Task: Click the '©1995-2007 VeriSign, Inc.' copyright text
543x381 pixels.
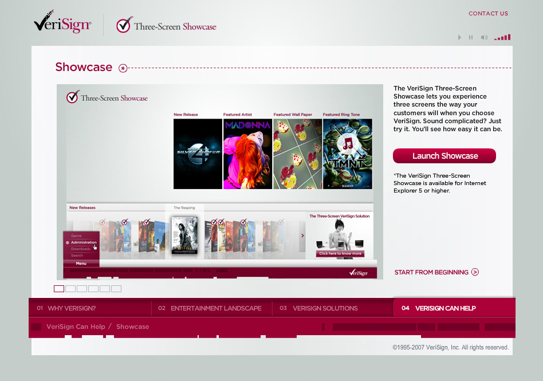Action: [x=451, y=347]
